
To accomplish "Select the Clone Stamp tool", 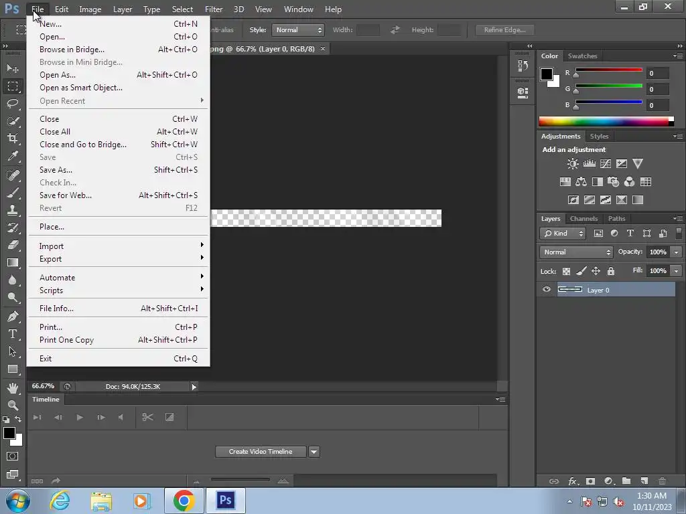I will [x=13, y=210].
